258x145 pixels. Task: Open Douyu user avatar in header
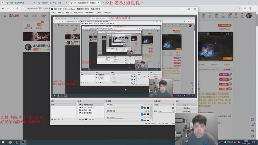point(249,15)
